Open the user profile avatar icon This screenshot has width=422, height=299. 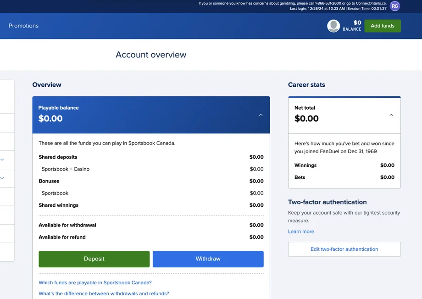click(333, 26)
